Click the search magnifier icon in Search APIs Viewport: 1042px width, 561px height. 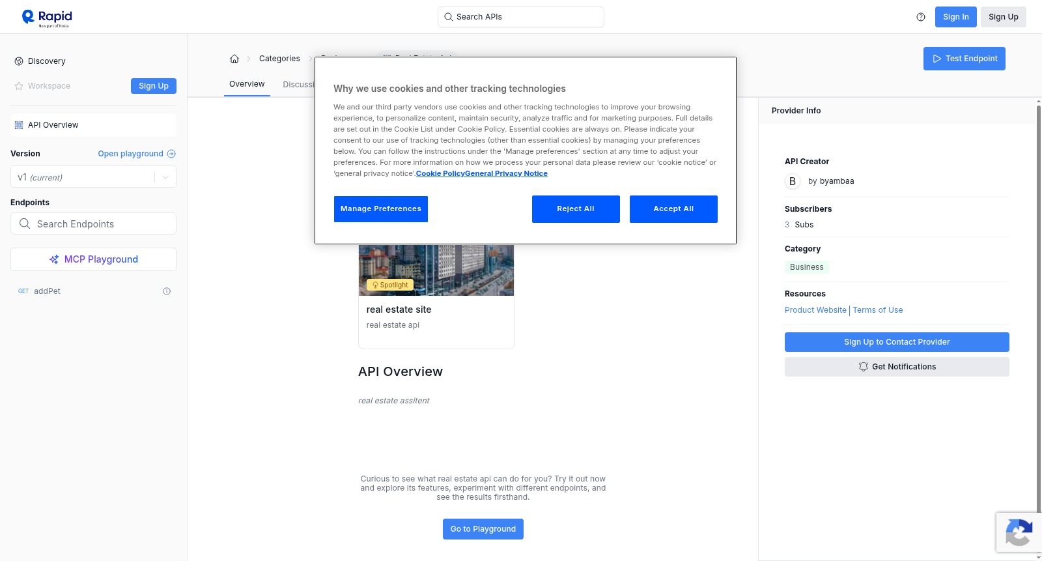pyautogui.click(x=449, y=17)
